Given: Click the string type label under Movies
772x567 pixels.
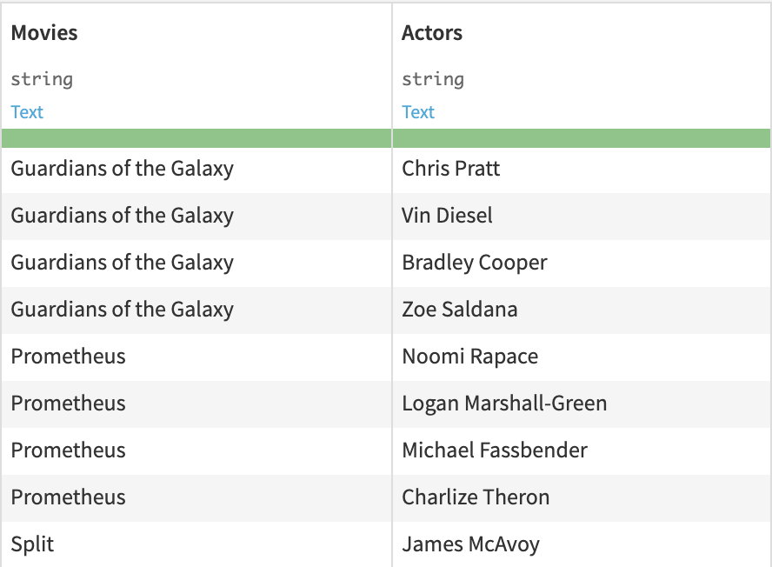Looking at the screenshot, I should pos(42,79).
